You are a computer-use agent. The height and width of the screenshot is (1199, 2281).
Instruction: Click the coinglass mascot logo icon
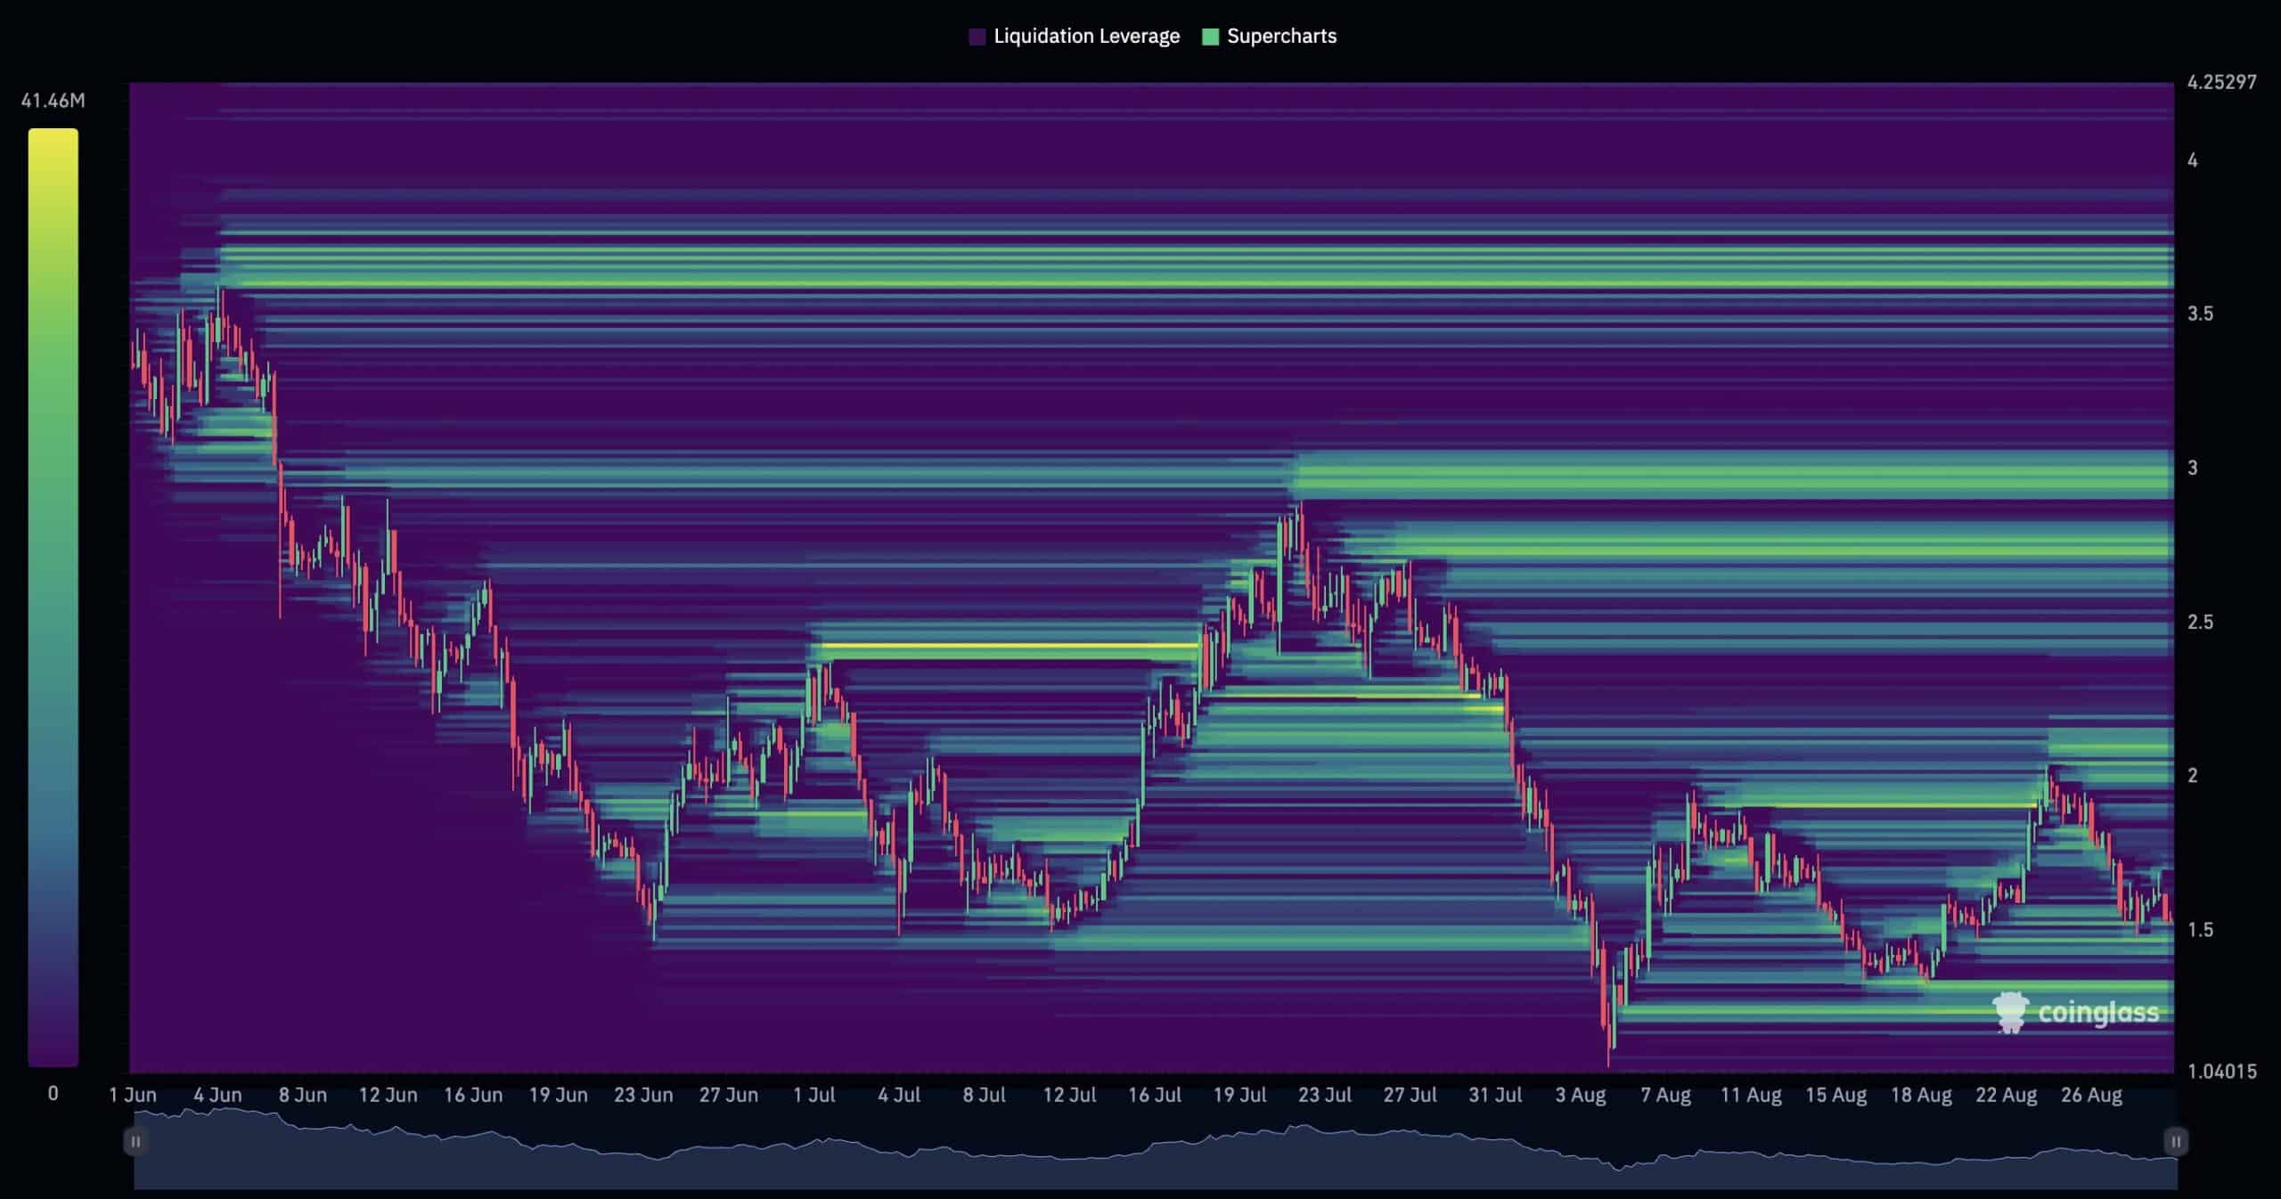(2010, 1012)
